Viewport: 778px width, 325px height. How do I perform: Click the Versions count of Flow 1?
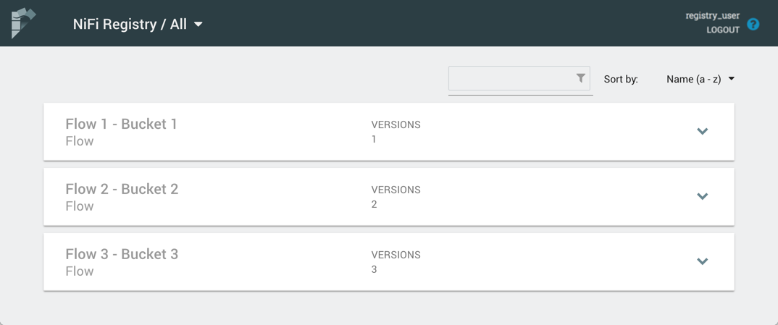pyautogui.click(x=374, y=139)
